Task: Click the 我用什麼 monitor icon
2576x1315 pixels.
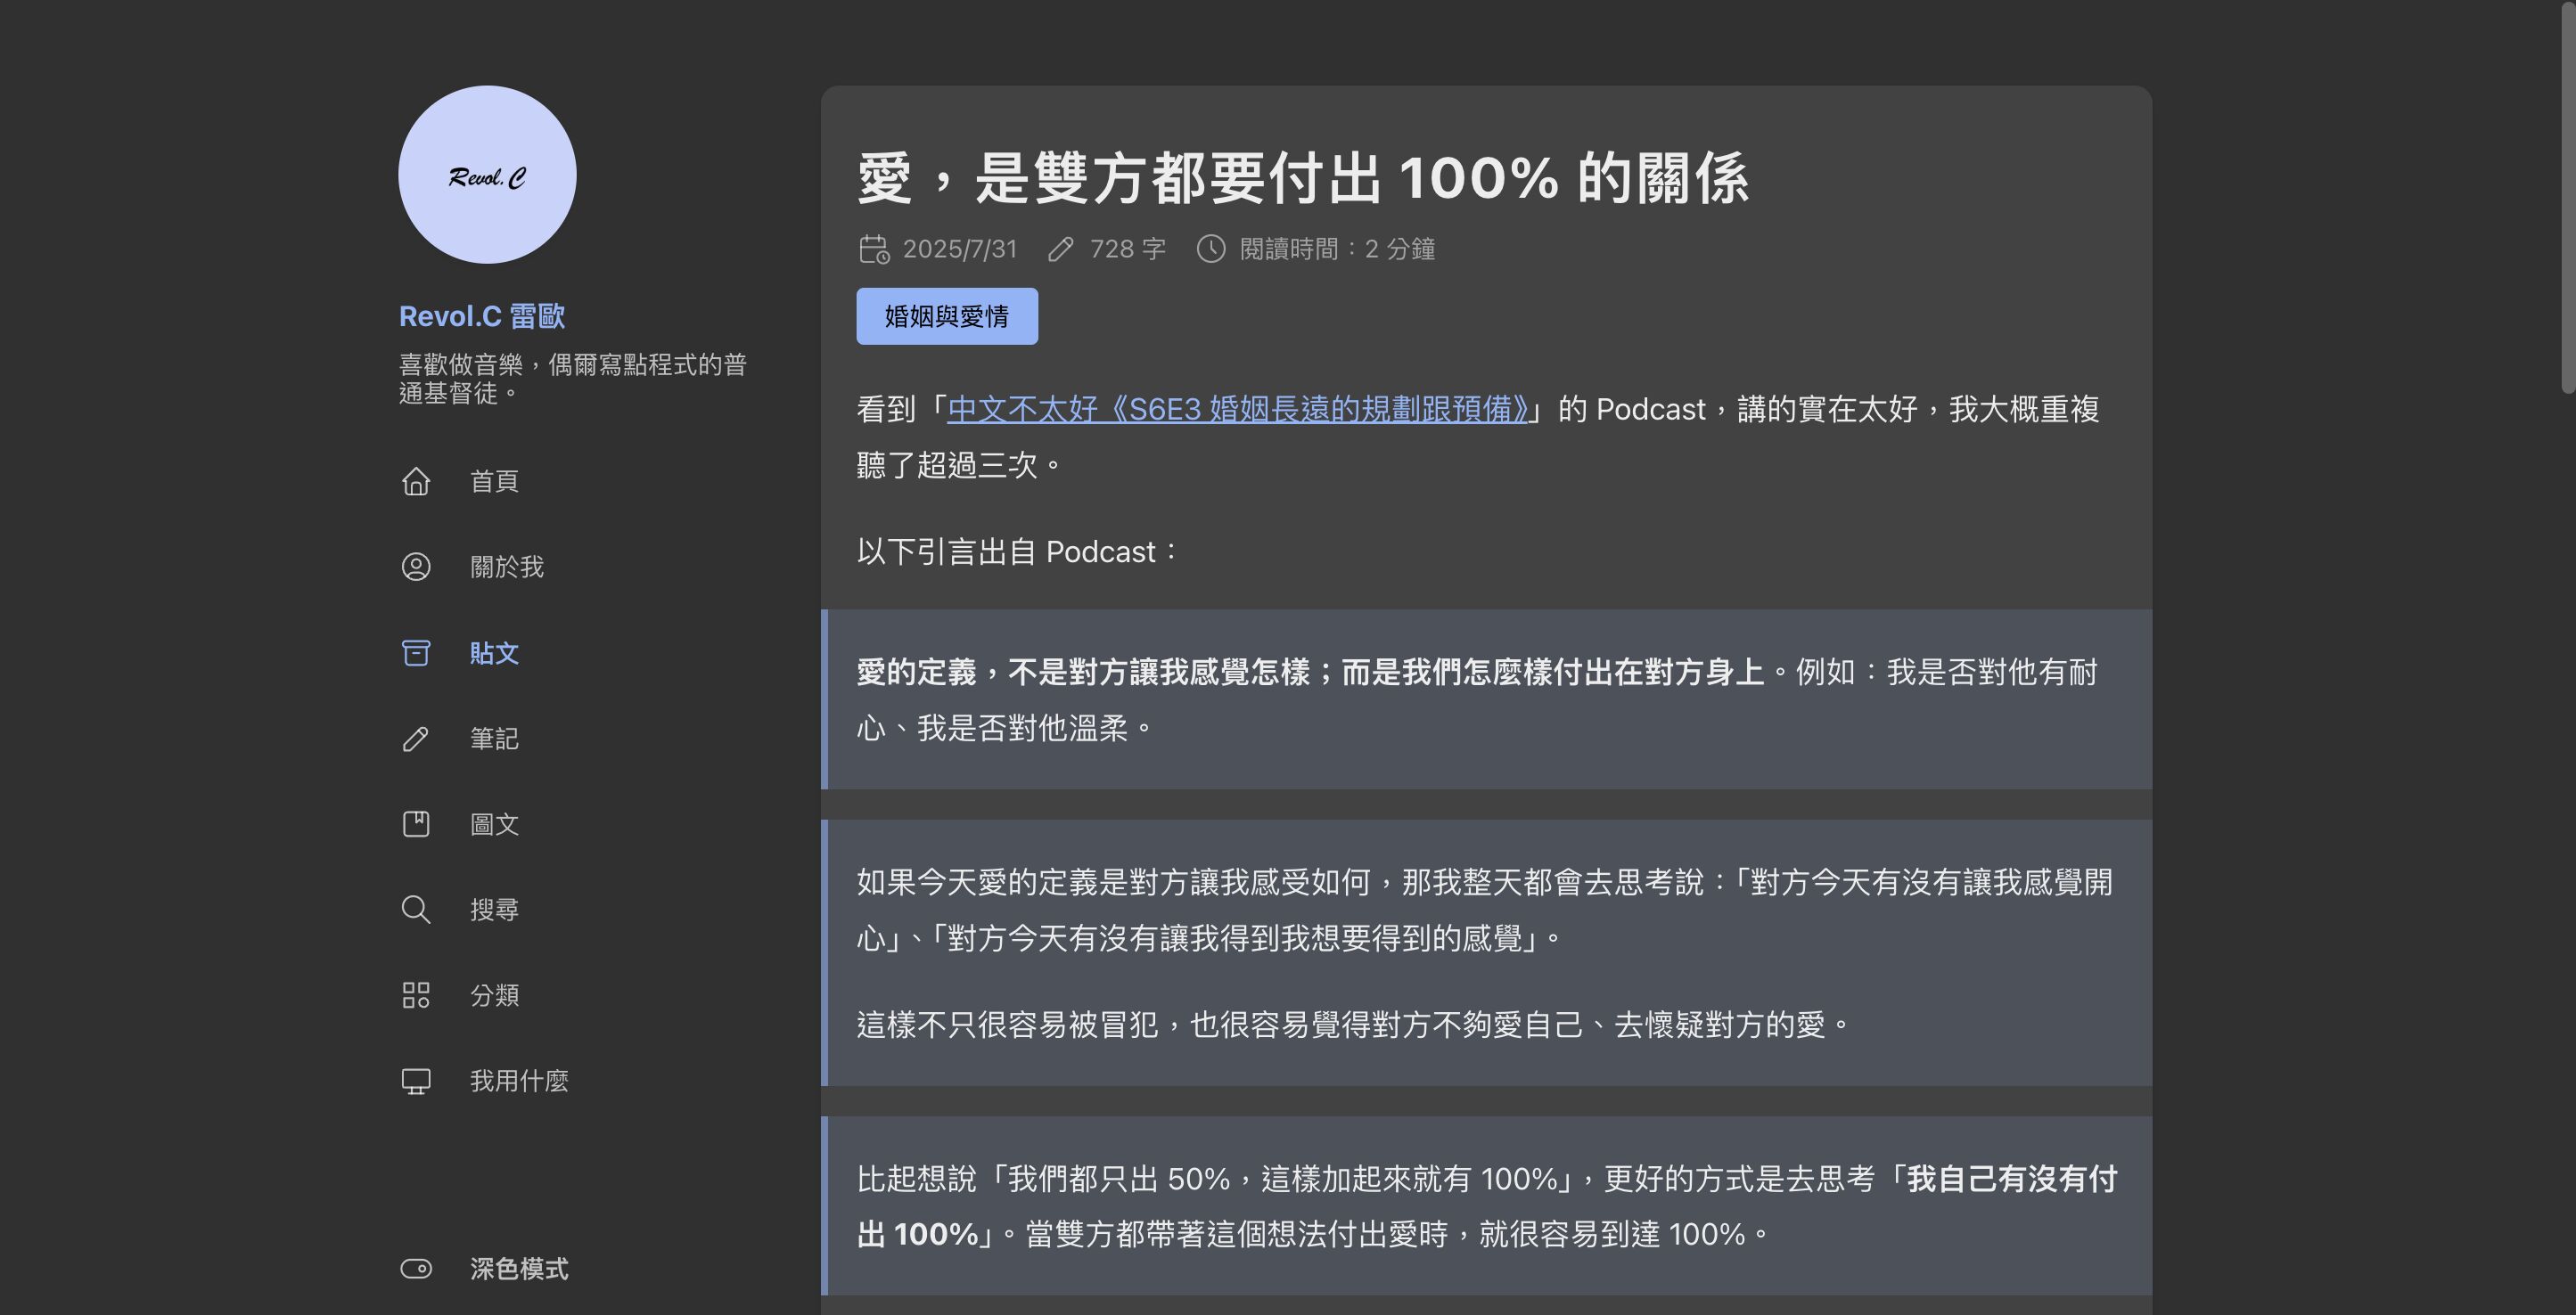Action: (x=416, y=1082)
